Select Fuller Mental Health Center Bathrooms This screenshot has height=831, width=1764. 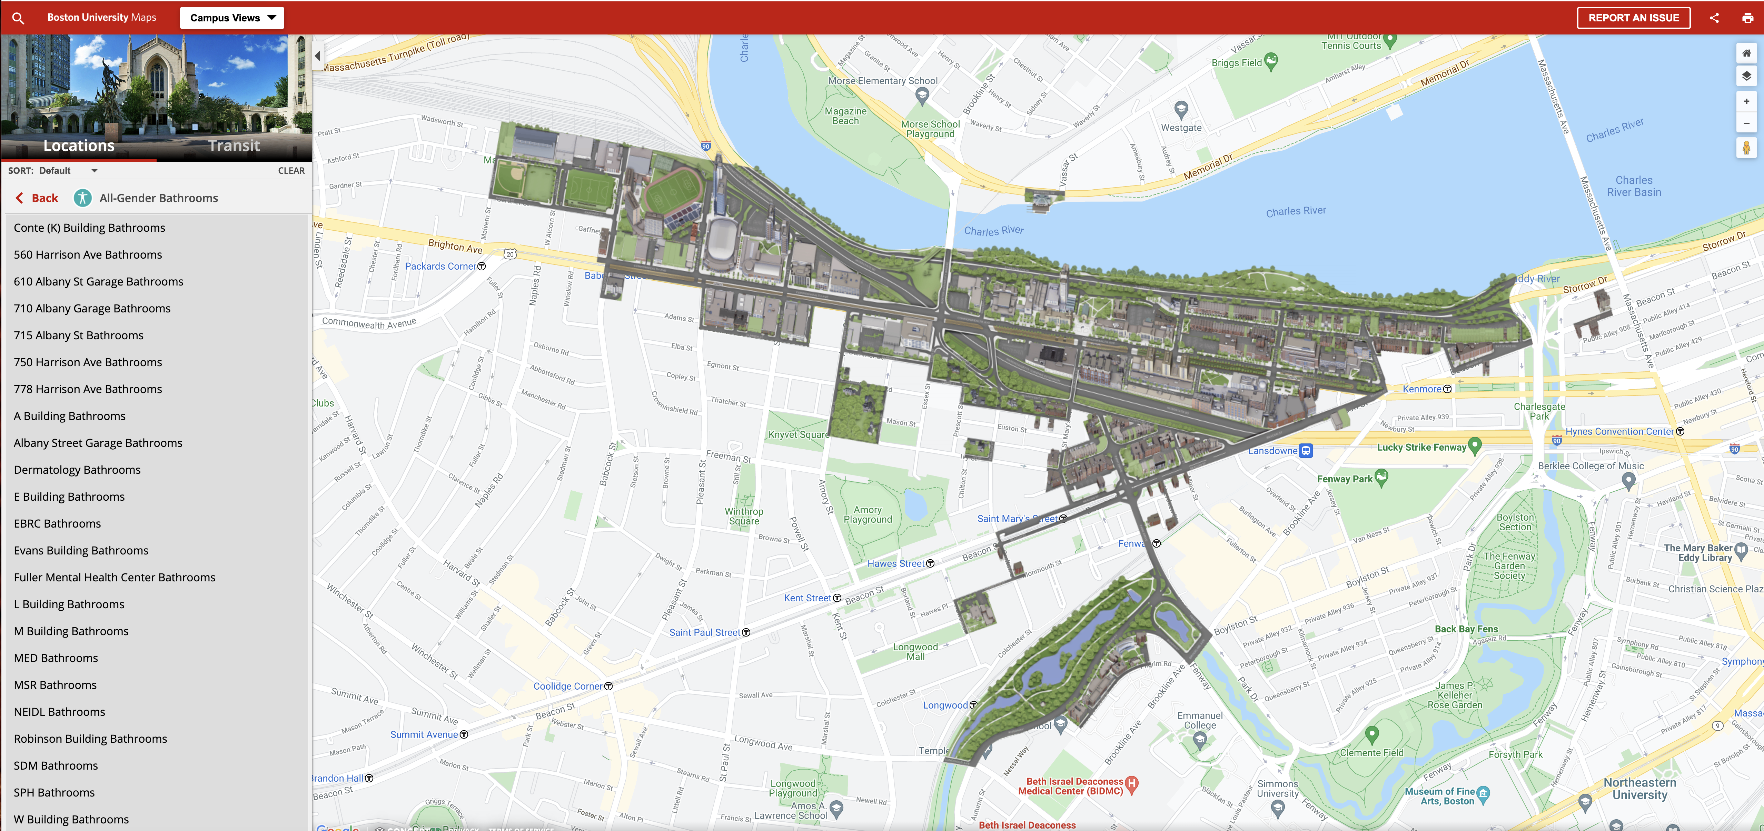[x=156, y=577]
